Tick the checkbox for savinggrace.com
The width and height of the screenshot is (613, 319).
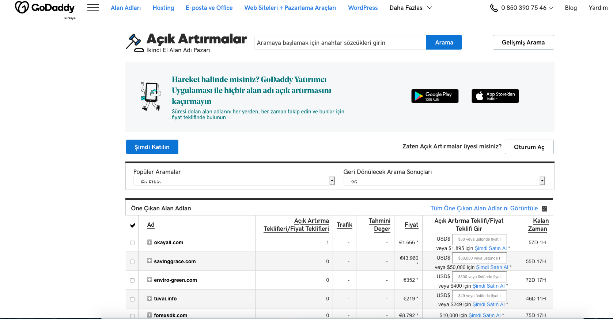(x=132, y=262)
